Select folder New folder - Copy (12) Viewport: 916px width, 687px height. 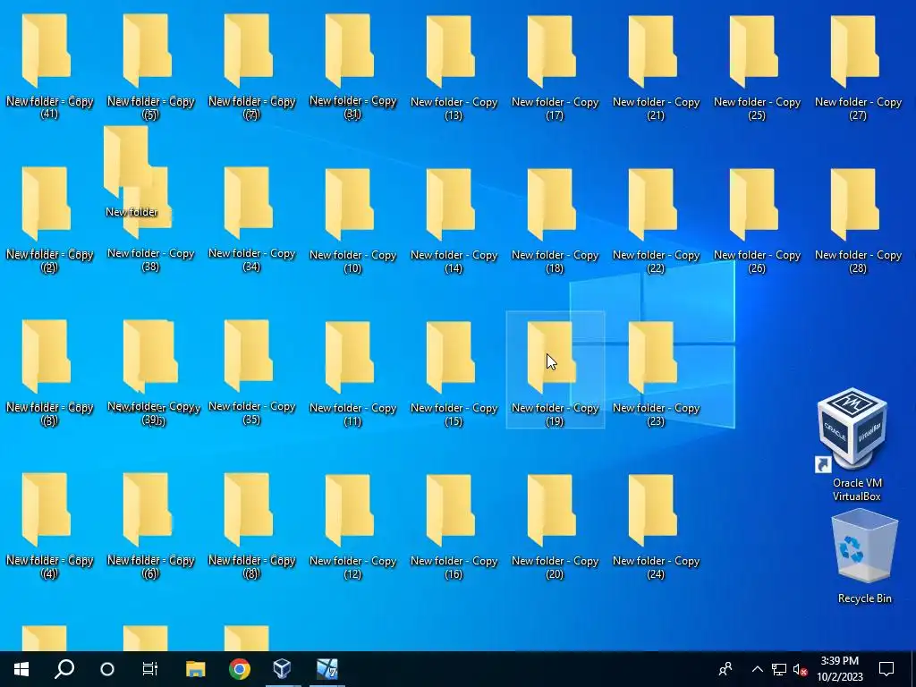point(352,527)
